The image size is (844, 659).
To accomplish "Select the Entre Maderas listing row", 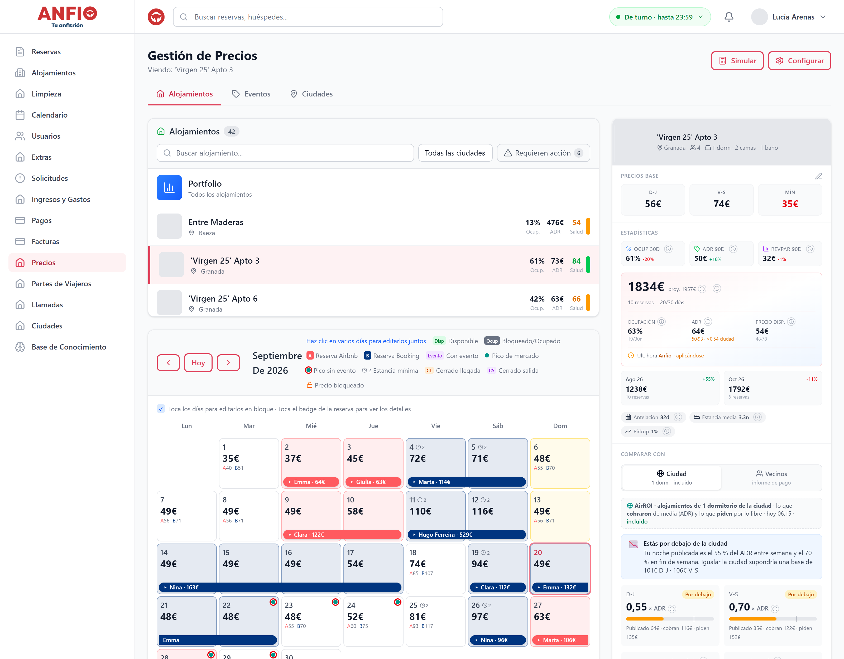I will 373,226.
